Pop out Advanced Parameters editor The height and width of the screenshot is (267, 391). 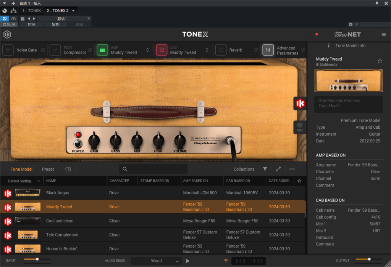click(303, 50)
